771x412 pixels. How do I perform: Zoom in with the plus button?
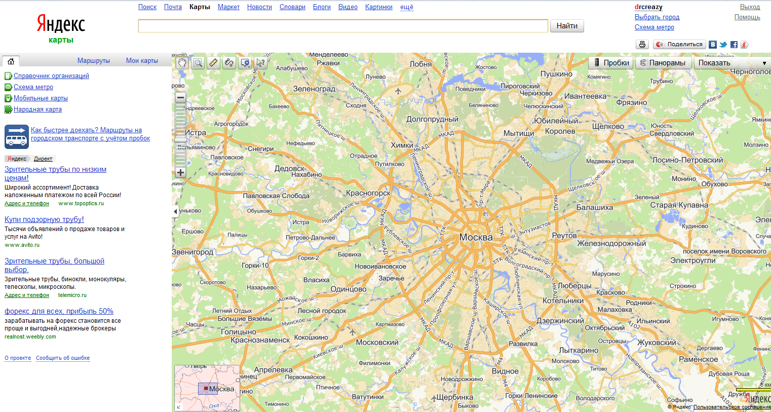180,172
